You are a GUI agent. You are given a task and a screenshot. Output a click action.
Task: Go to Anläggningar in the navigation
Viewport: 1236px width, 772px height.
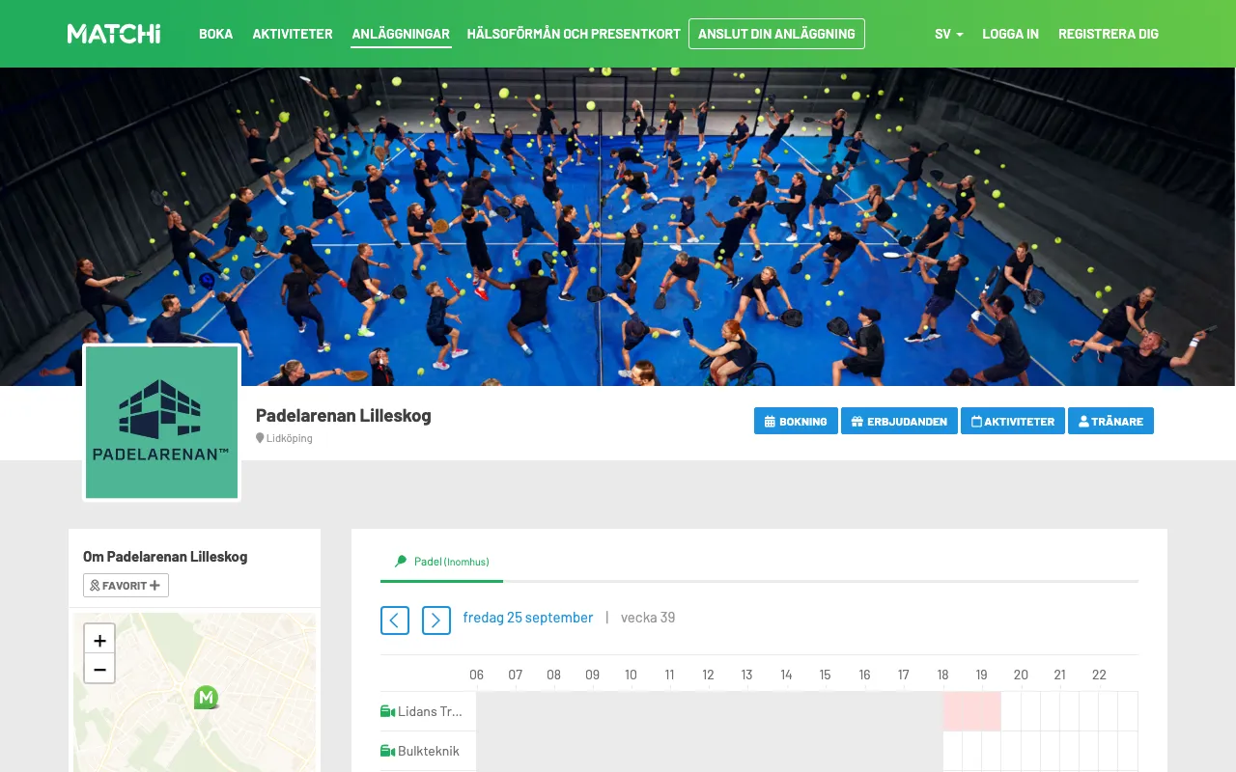(x=401, y=34)
